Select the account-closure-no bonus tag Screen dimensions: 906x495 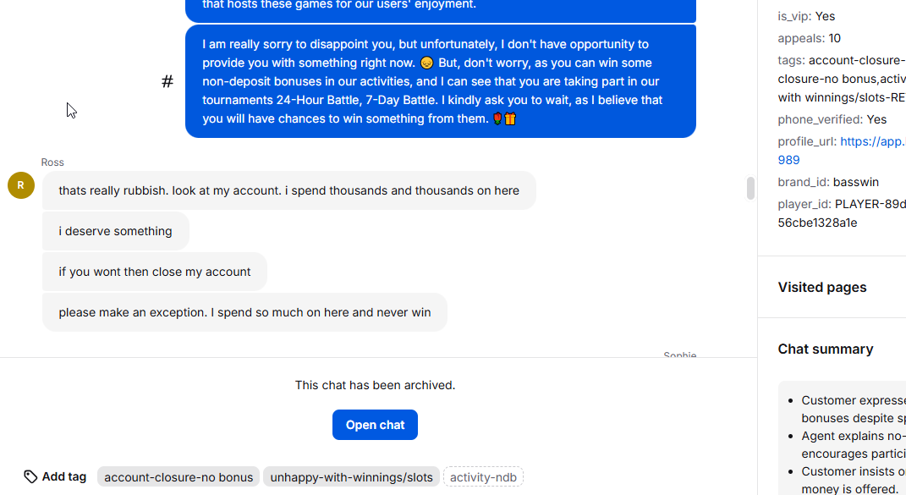(178, 477)
